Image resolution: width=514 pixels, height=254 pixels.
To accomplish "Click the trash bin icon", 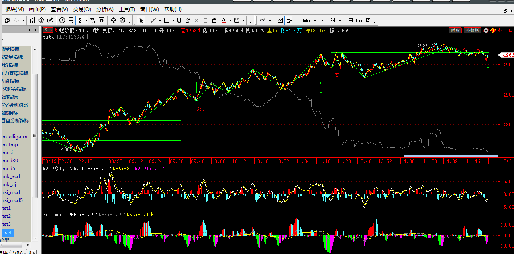I will [206, 20].
